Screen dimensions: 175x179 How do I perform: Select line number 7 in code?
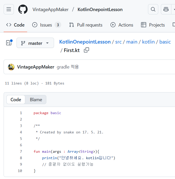coord(21,151)
